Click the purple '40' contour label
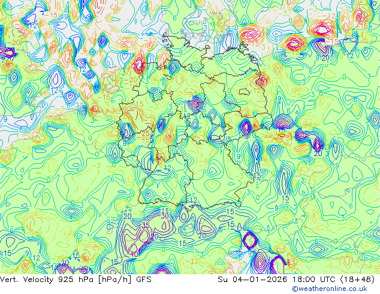Image resolution: width=380 pixels, height=294 pixels. tap(134, 254)
